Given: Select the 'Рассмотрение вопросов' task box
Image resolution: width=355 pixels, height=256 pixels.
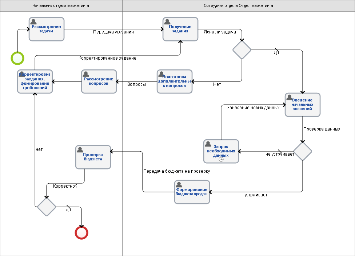Looking at the screenshot, I should click(x=99, y=81).
